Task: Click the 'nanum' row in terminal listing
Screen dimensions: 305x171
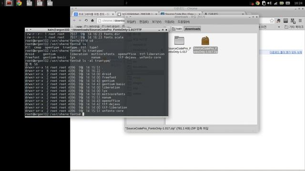Action: pos(68,97)
